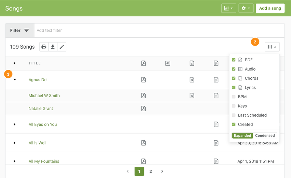
Task: Uncheck the PDF column checkbox
Action: (x=234, y=60)
